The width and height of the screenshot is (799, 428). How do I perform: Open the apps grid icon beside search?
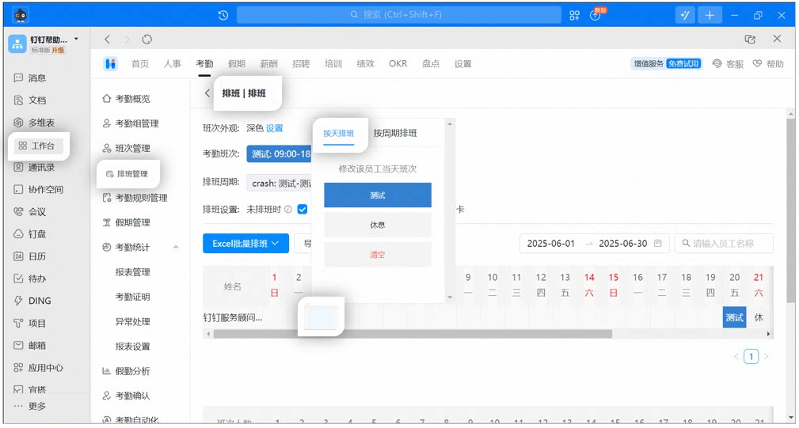pos(574,15)
